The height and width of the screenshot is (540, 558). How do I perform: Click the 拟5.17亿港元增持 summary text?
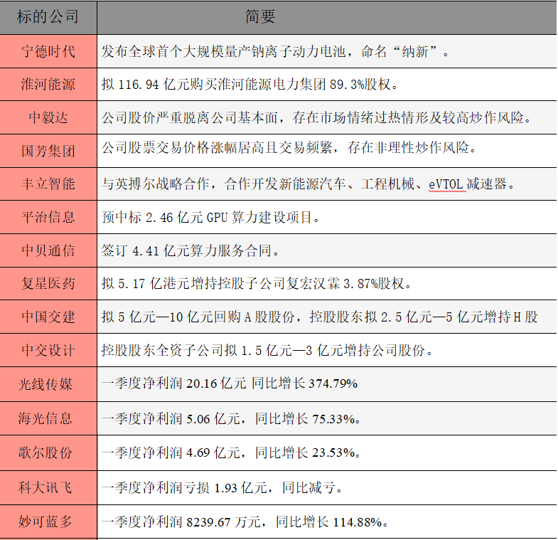click(x=256, y=284)
